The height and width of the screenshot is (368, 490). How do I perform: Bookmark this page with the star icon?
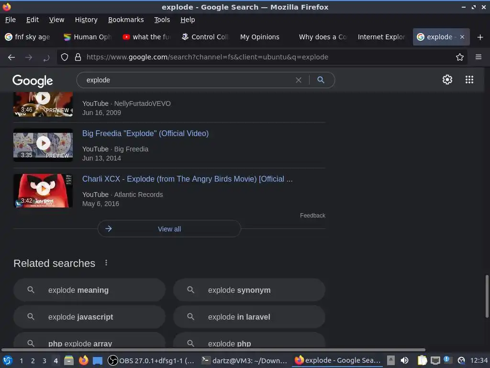tap(460, 57)
